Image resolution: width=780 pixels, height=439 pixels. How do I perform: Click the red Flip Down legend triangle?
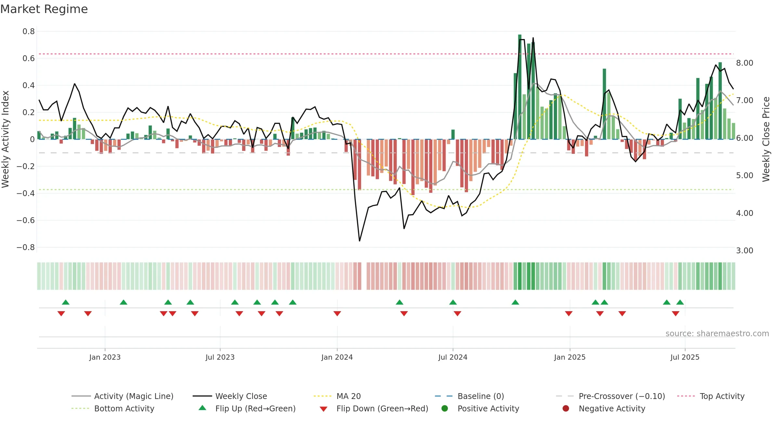(323, 409)
